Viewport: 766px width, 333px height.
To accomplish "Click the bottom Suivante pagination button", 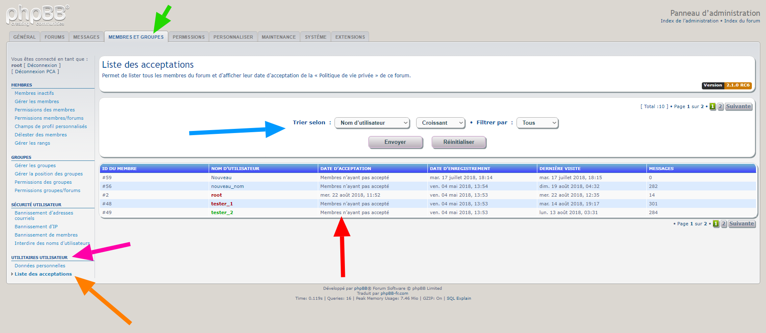I will (741, 224).
